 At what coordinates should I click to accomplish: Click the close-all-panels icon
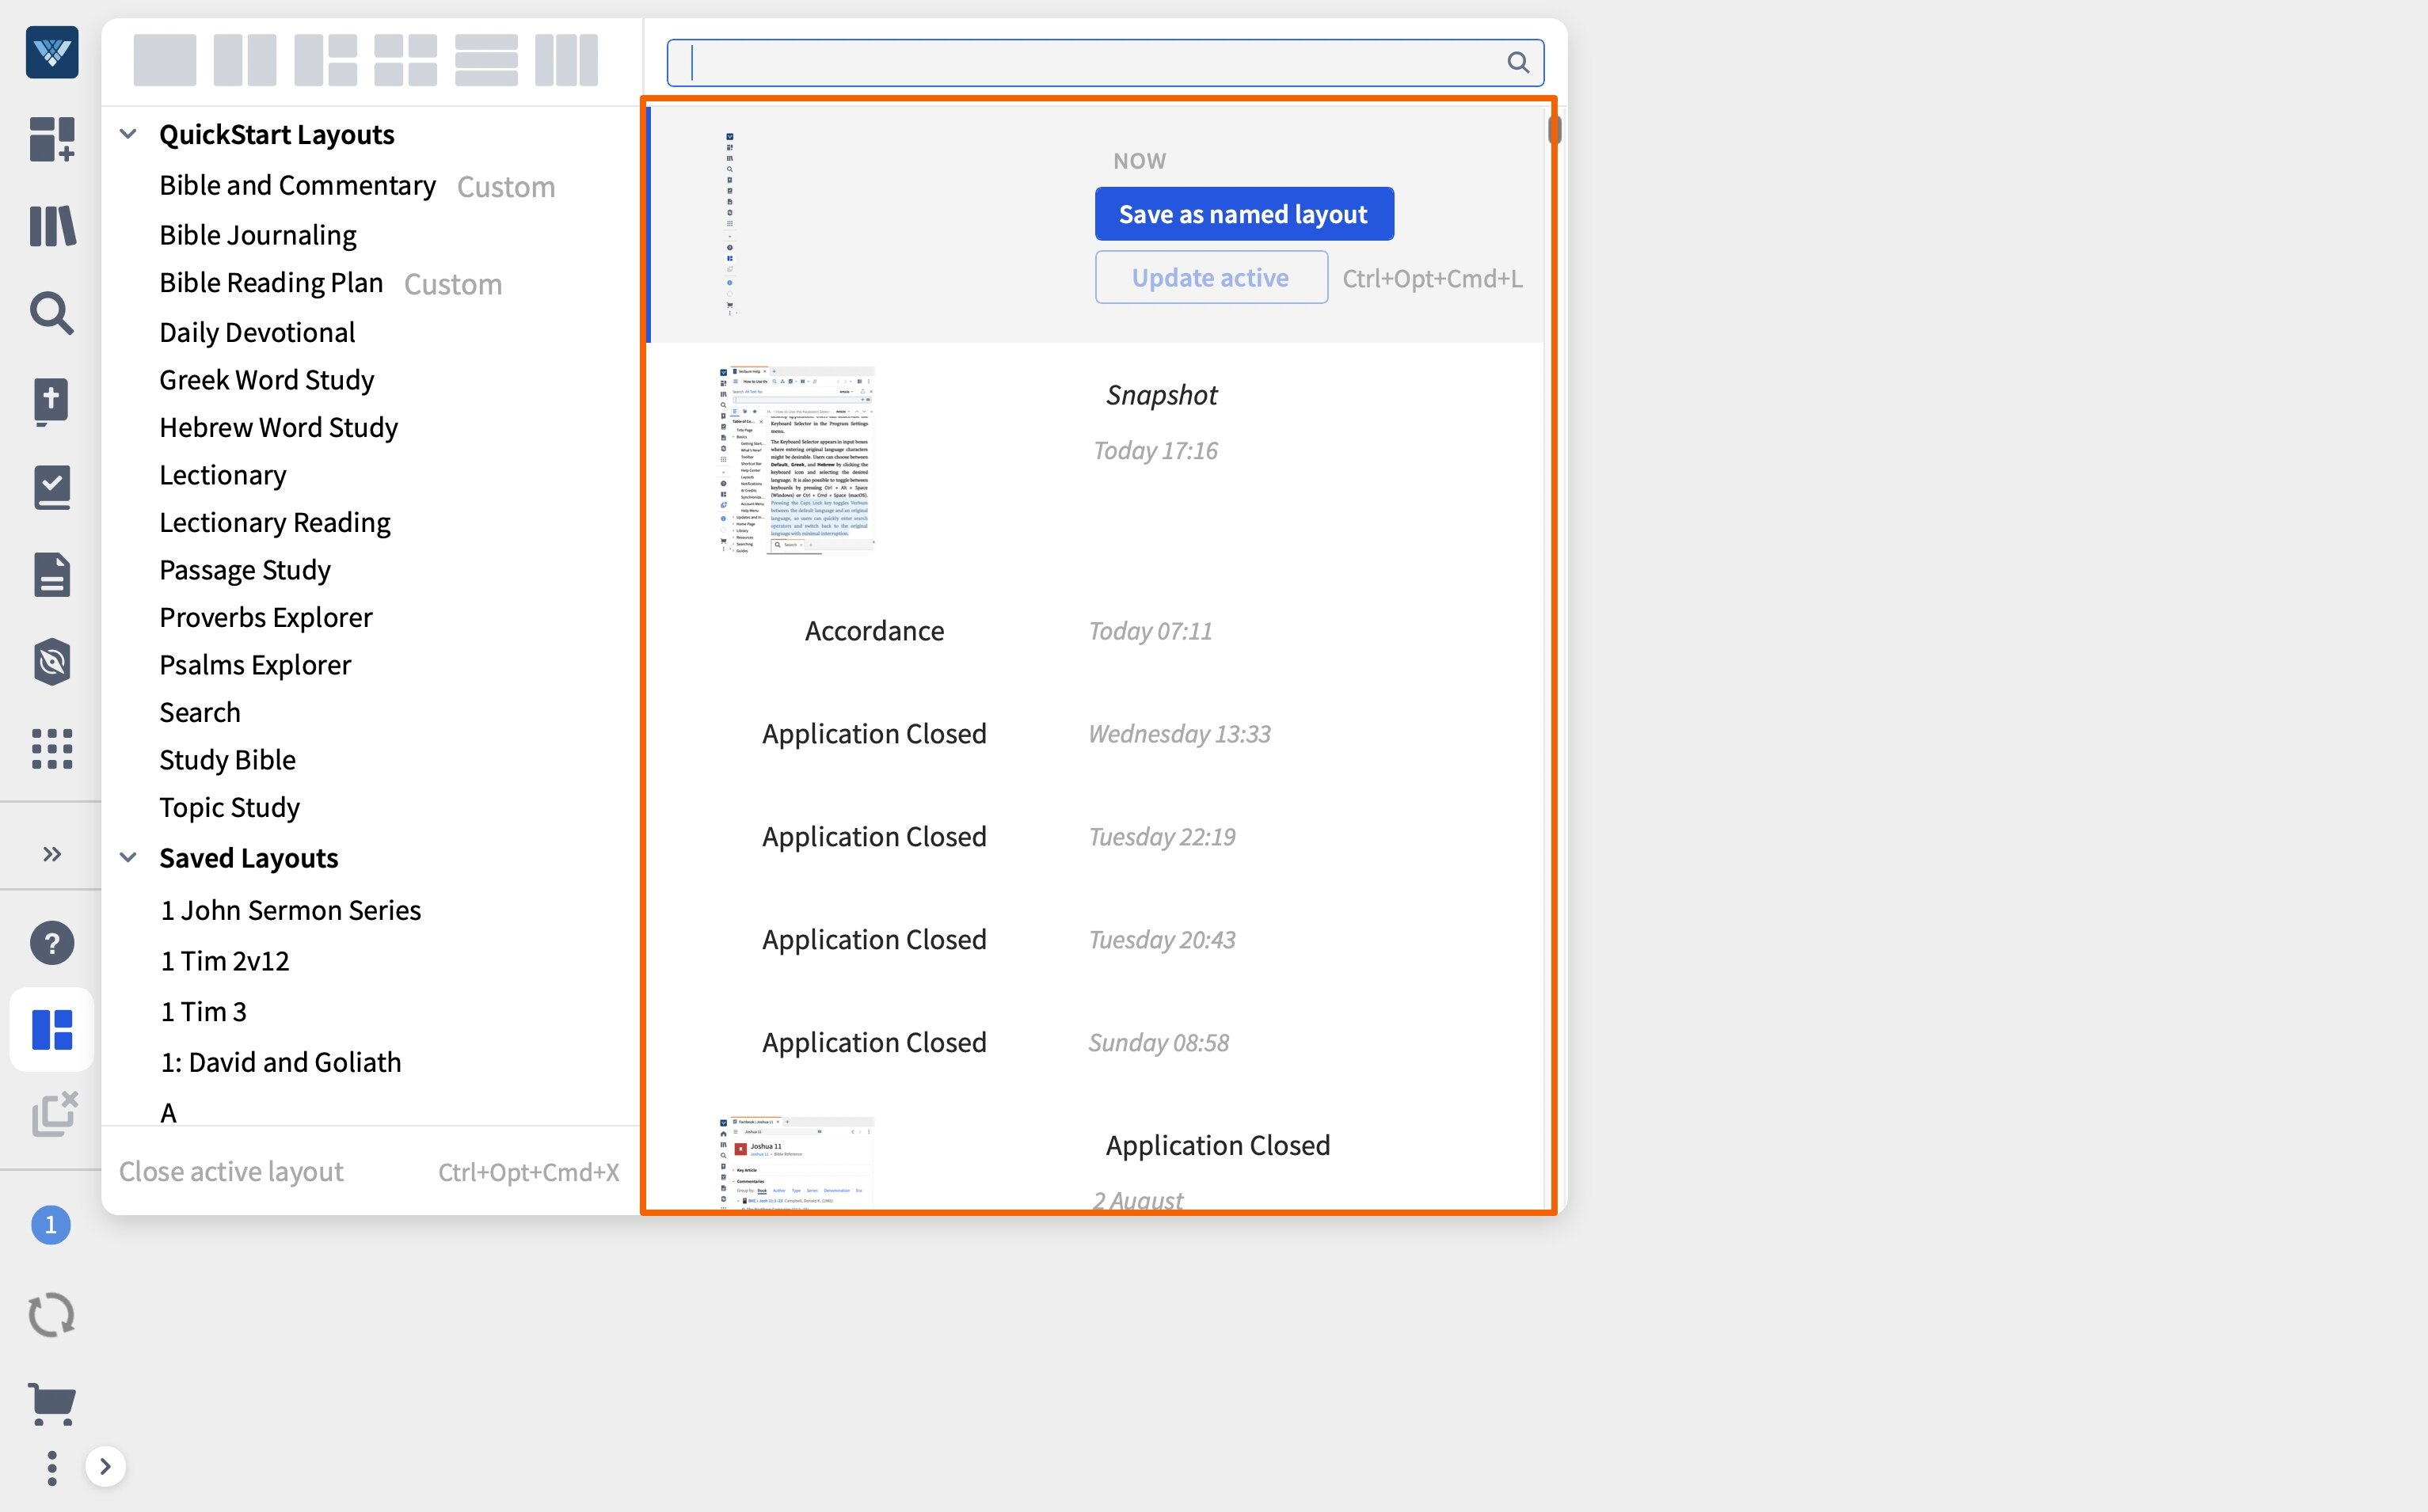[x=54, y=1114]
